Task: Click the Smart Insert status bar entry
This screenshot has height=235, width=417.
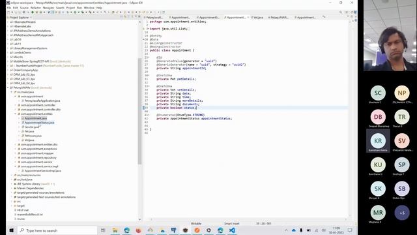Action: 232,223
